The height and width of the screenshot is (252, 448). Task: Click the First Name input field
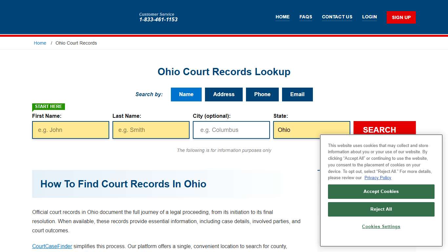[70, 130]
